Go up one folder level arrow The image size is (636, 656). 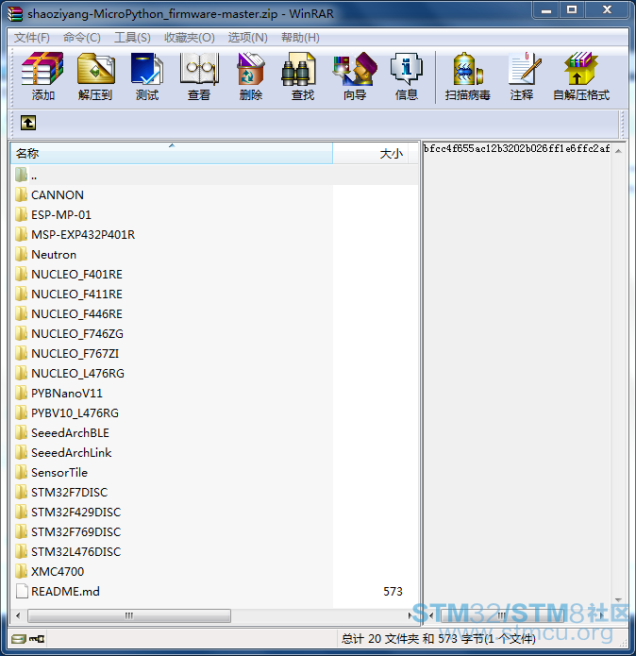(x=28, y=123)
